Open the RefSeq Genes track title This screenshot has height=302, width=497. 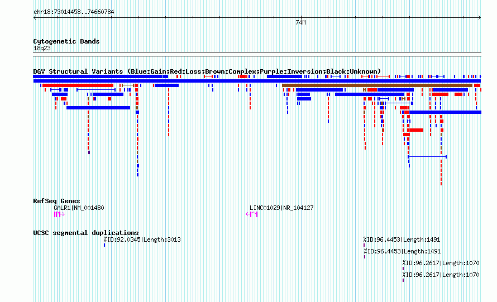pos(56,201)
